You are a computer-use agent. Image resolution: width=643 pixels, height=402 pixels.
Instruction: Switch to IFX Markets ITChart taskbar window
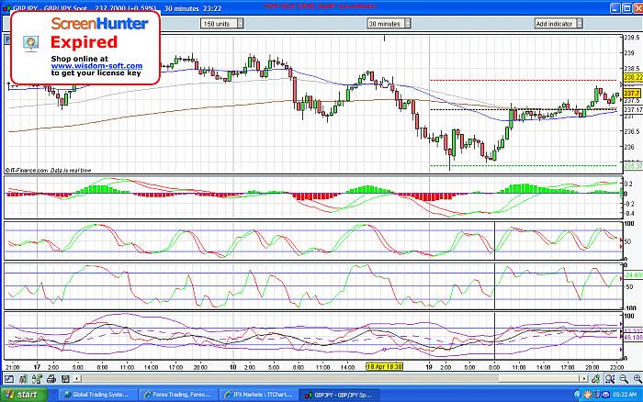tap(258, 395)
